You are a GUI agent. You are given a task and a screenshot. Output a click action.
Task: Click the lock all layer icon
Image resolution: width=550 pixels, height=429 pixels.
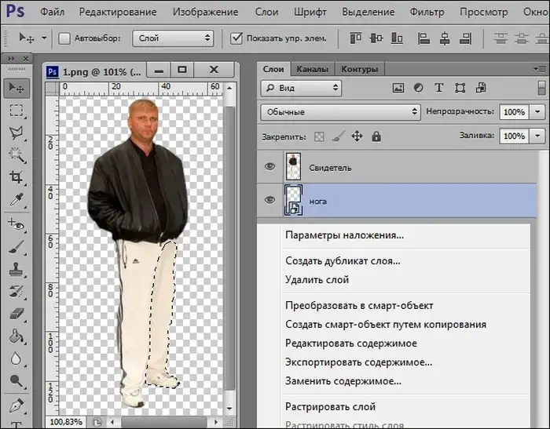tap(376, 136)
